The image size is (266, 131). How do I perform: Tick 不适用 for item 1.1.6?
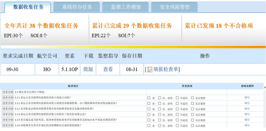tap(178, 125)
